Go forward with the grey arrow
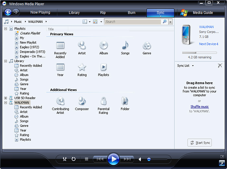Image resolution: width=227 pixels, height=169 pixels. (16, 12)
